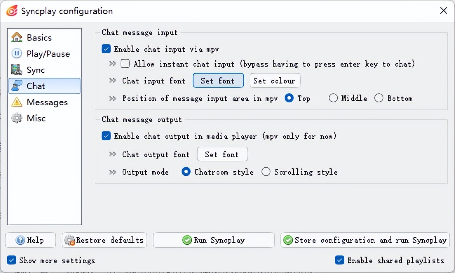Click the Basics house icon

[x=16, y=37]
